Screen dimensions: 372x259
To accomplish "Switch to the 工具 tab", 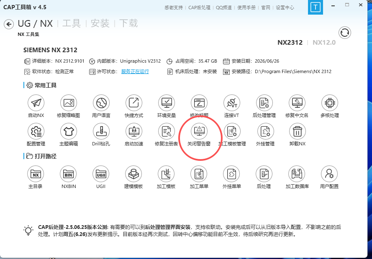I will 72,24.
